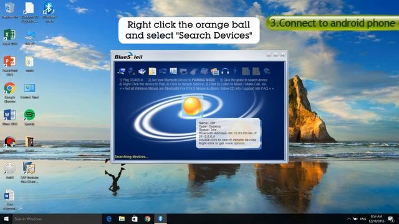Screen dimensions: 399x224
Task: Open SAP Business One Client shortcut
Action: (29, 173)
